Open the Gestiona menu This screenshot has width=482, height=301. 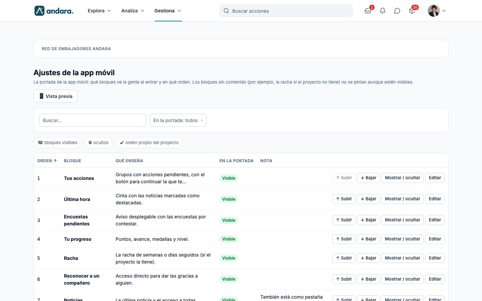click(168, 11)
